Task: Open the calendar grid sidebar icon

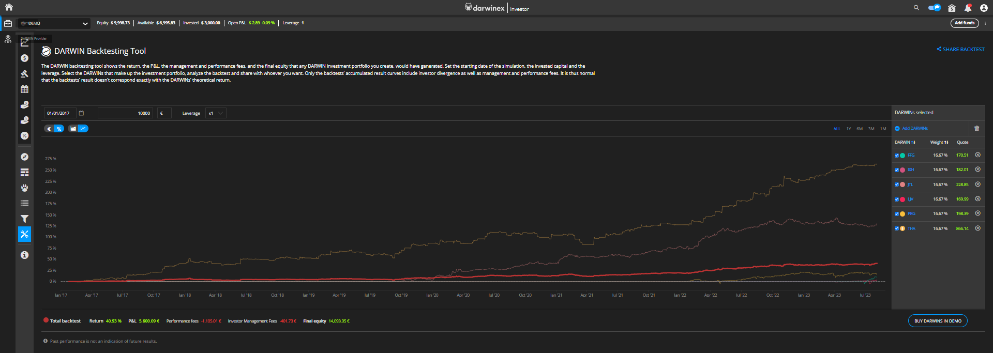Action: tap(24, 89)
